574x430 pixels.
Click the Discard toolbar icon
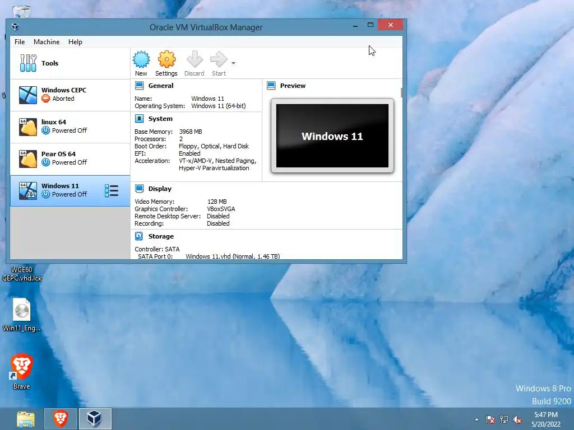coord(195,59)
